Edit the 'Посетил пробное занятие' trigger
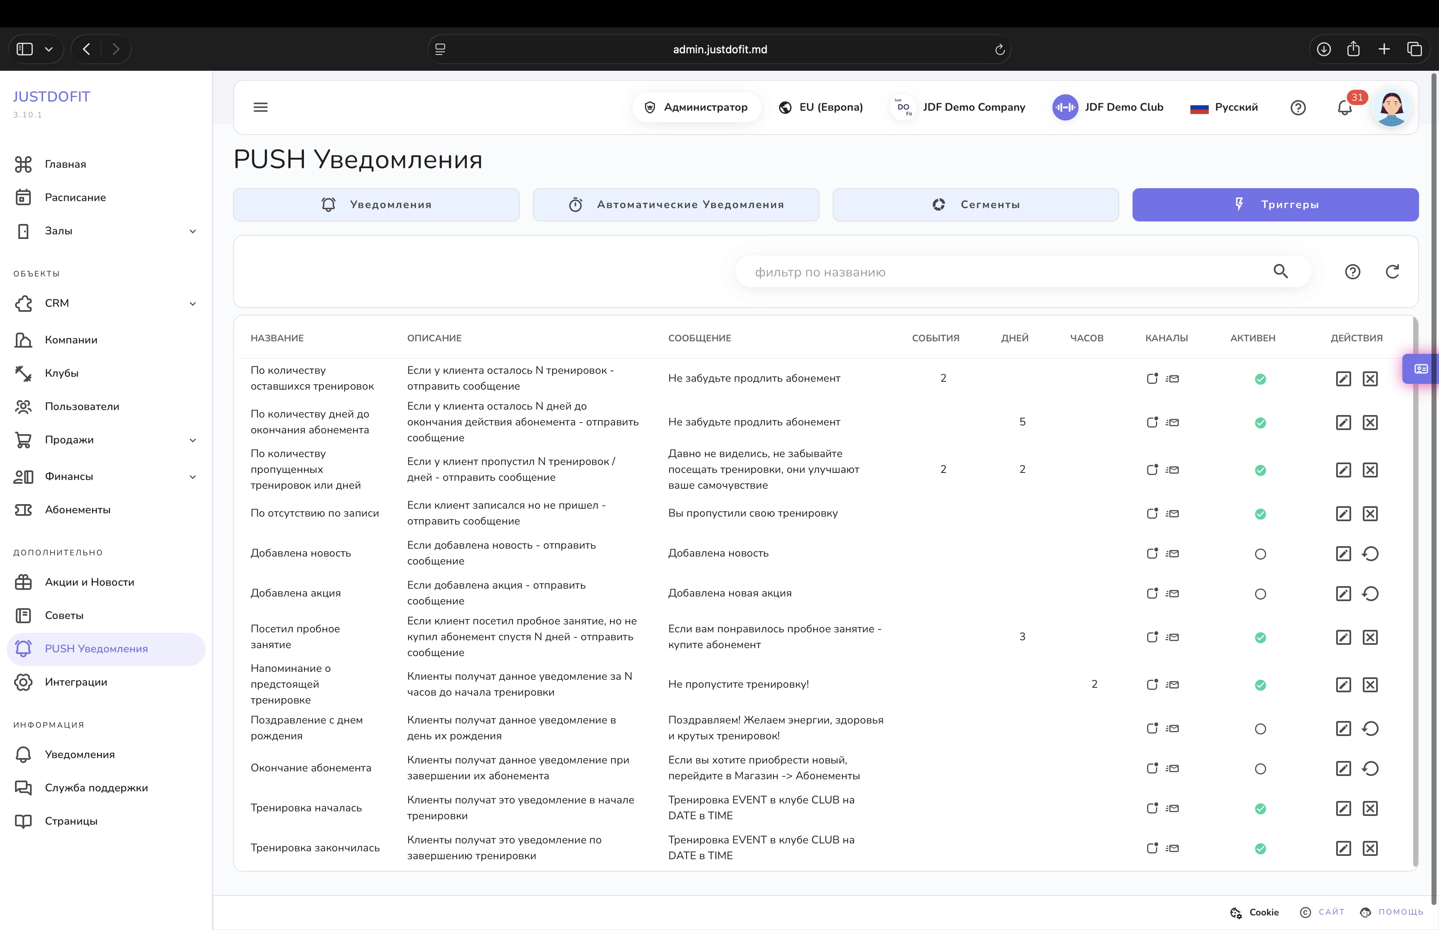1439x930 pixels. (1343, 637)
